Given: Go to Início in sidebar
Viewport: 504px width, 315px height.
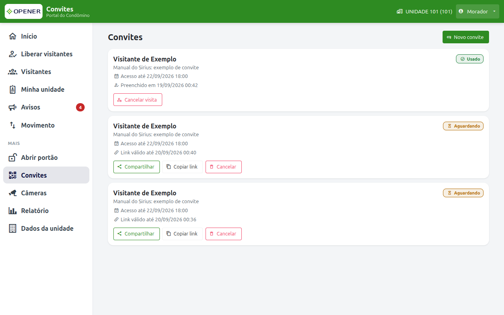Looking at the screenshot, I should coord(46,36).
